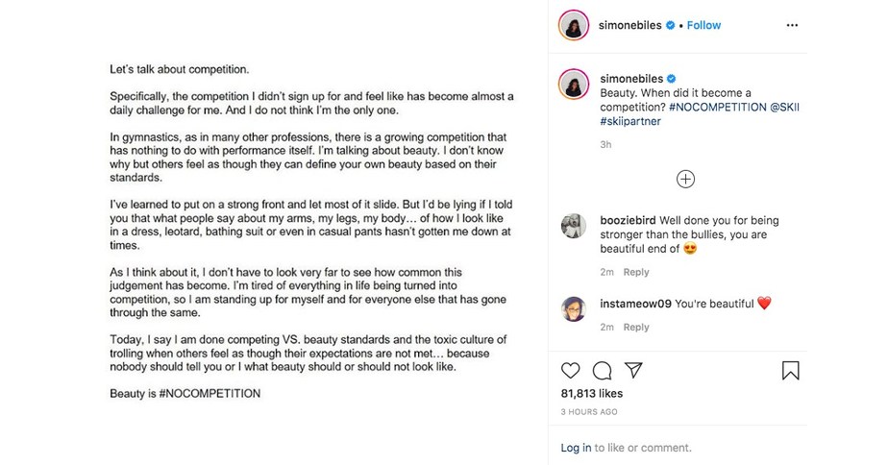
Task: Load more comments plus circle icon
Action: click(685, 179)
